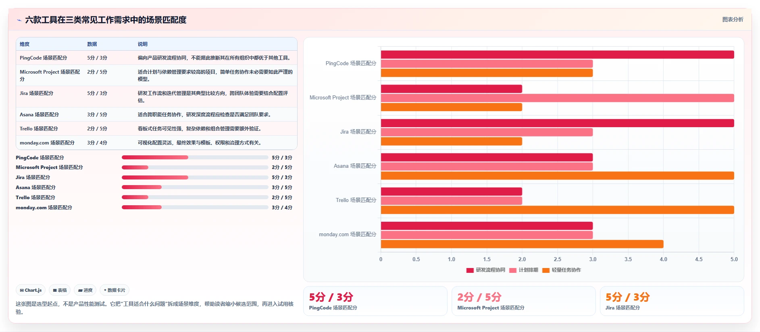Click the small icon before the chart title
The image size is (760, 332).
pos(19,20)
